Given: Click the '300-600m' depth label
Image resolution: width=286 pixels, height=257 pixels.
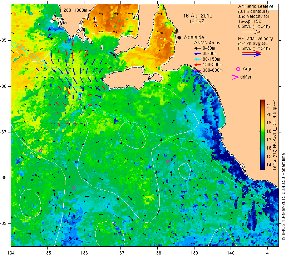Looking at the screenshot, I should coord(213,70).
